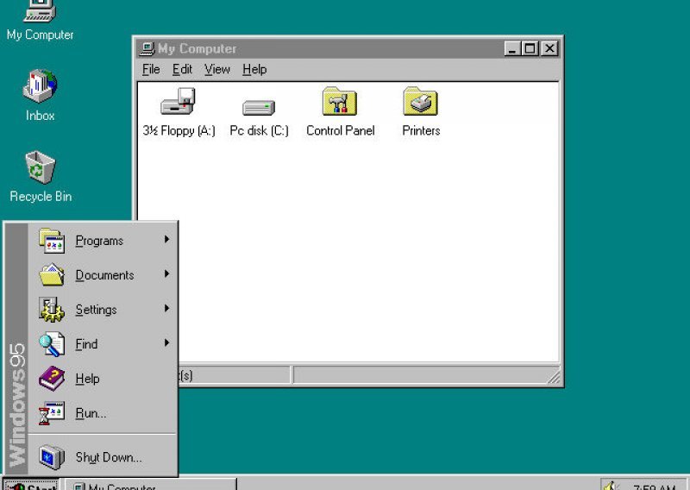Expand the Programs submenu arrow
Screen dimensions: 690x490
pos(166,239)
